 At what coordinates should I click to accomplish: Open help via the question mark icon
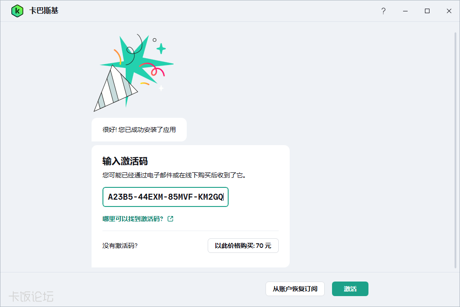(x=383, y=11)
